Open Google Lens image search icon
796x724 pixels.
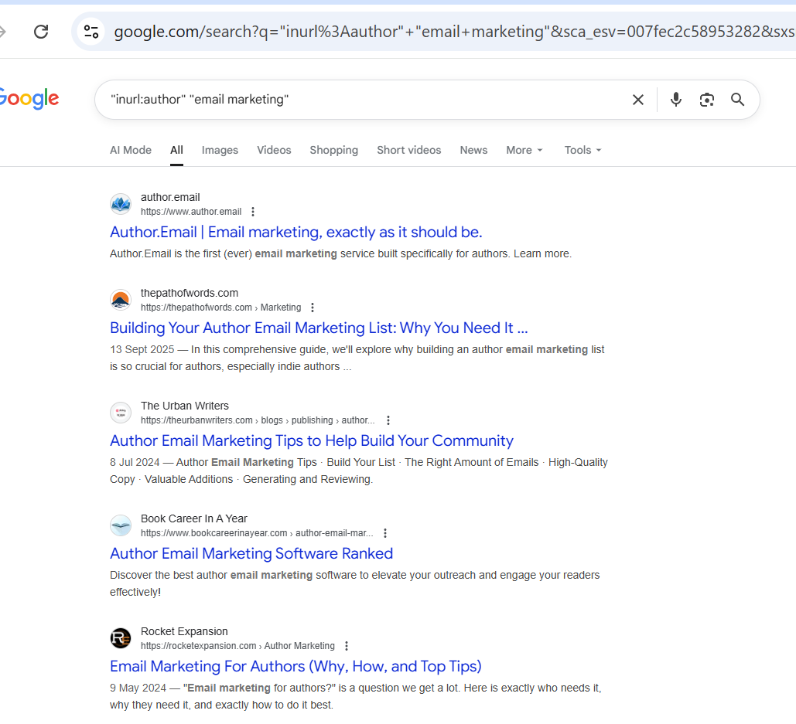pos(706,100)
